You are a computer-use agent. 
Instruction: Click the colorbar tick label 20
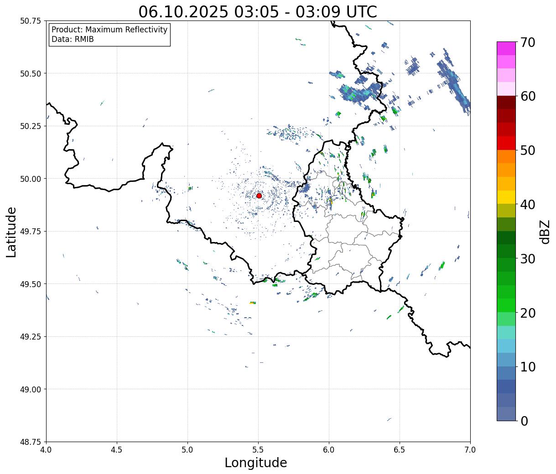pyautogui.click(x=528, y=313)
